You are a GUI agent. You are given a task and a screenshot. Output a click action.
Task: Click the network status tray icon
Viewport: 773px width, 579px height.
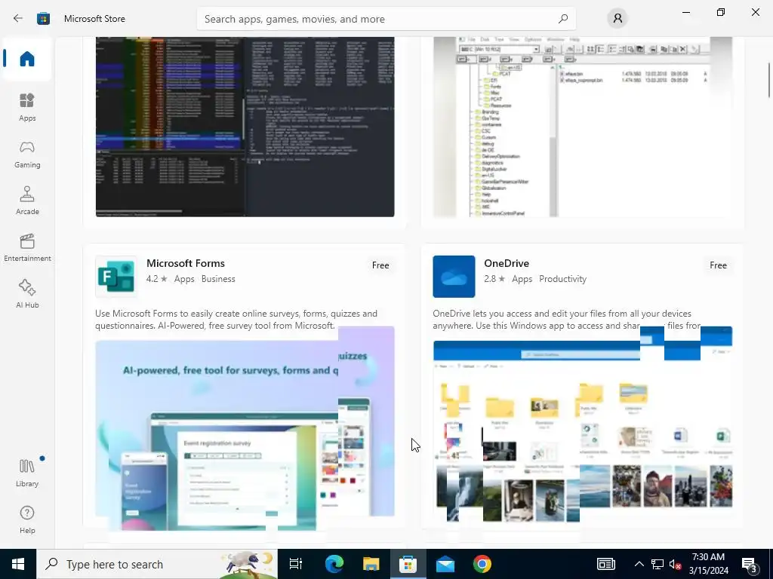(658, 564)
